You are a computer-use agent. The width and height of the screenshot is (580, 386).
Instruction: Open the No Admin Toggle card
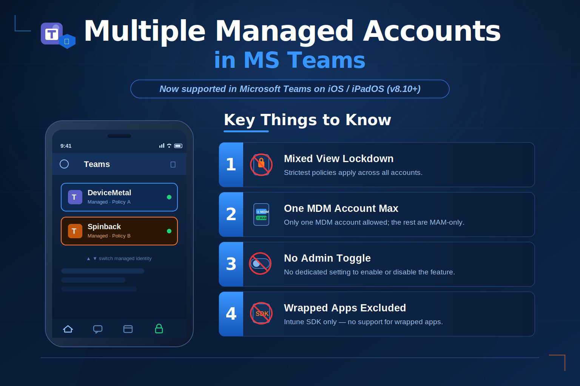tap(377, 264)
